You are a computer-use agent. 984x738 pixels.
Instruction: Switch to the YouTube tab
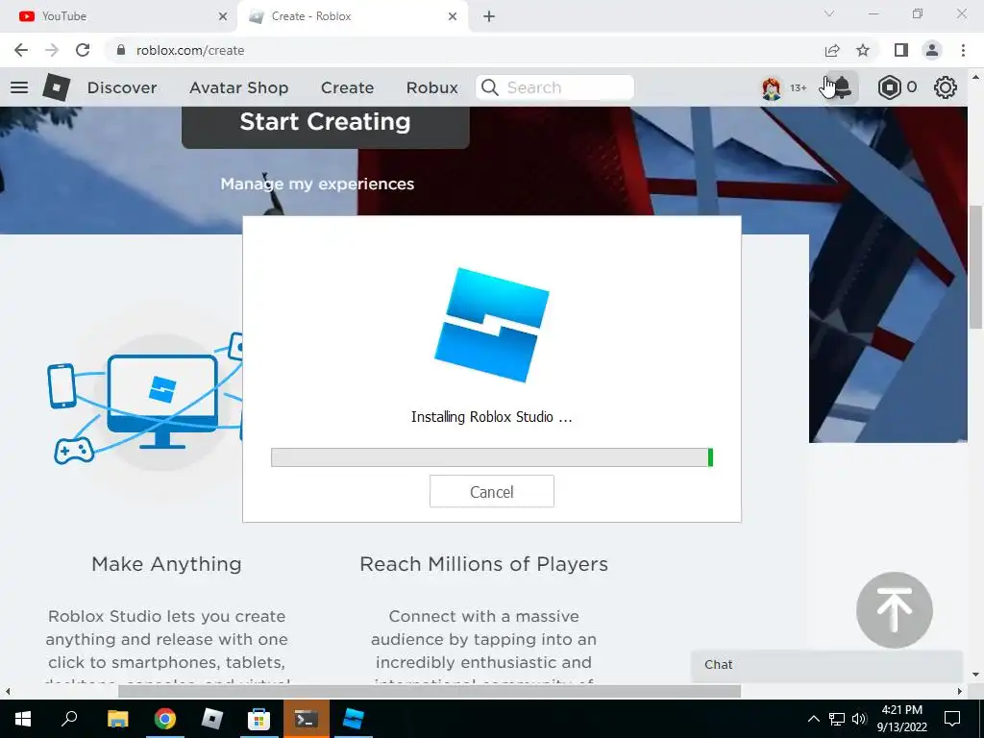tap(119, 16)
